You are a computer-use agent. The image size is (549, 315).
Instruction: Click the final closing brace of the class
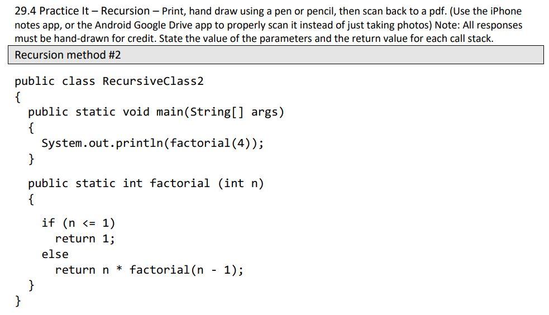click(x=18, y=300)
